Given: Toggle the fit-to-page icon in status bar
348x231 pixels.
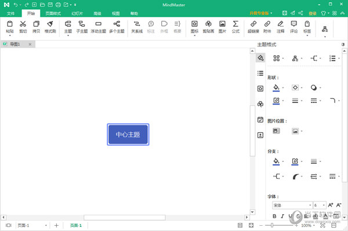Looking at the screenshot, I should coord(251,225).
